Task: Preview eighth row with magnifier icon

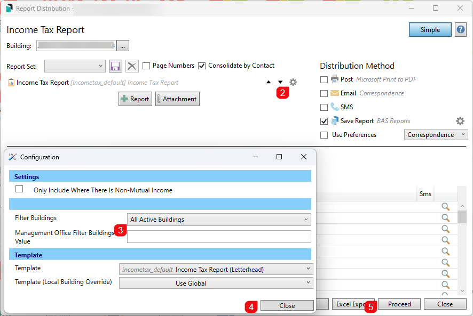Action: pos(446,285)
